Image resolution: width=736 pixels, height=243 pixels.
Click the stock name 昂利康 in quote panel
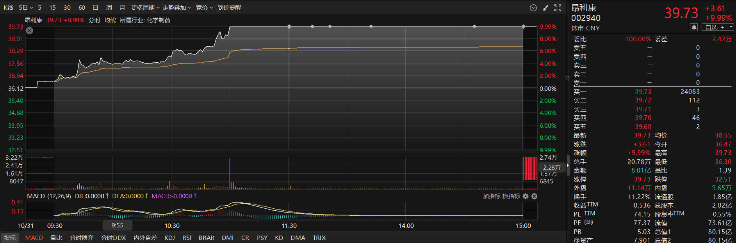tap(584, 8)
